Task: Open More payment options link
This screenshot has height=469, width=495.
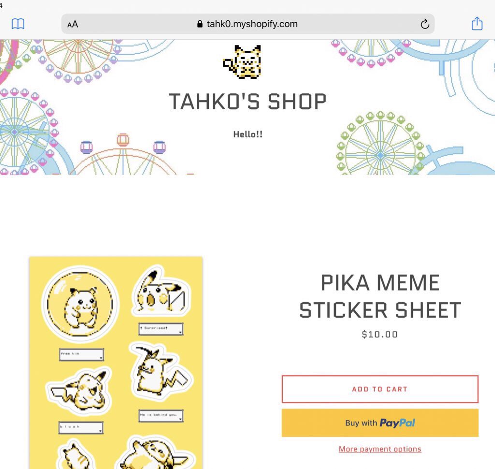Action: pos(380,449)
